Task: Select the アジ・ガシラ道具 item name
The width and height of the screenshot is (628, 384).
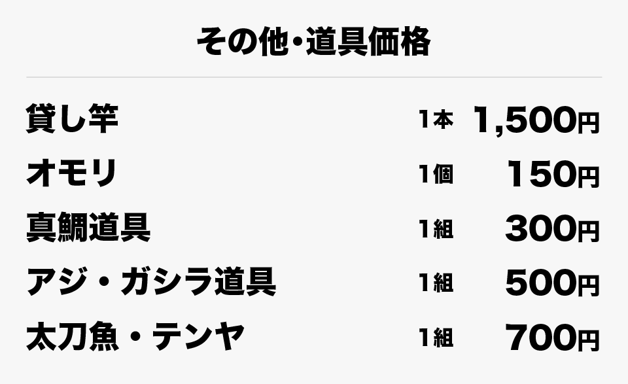Action: tap(151, 282)
